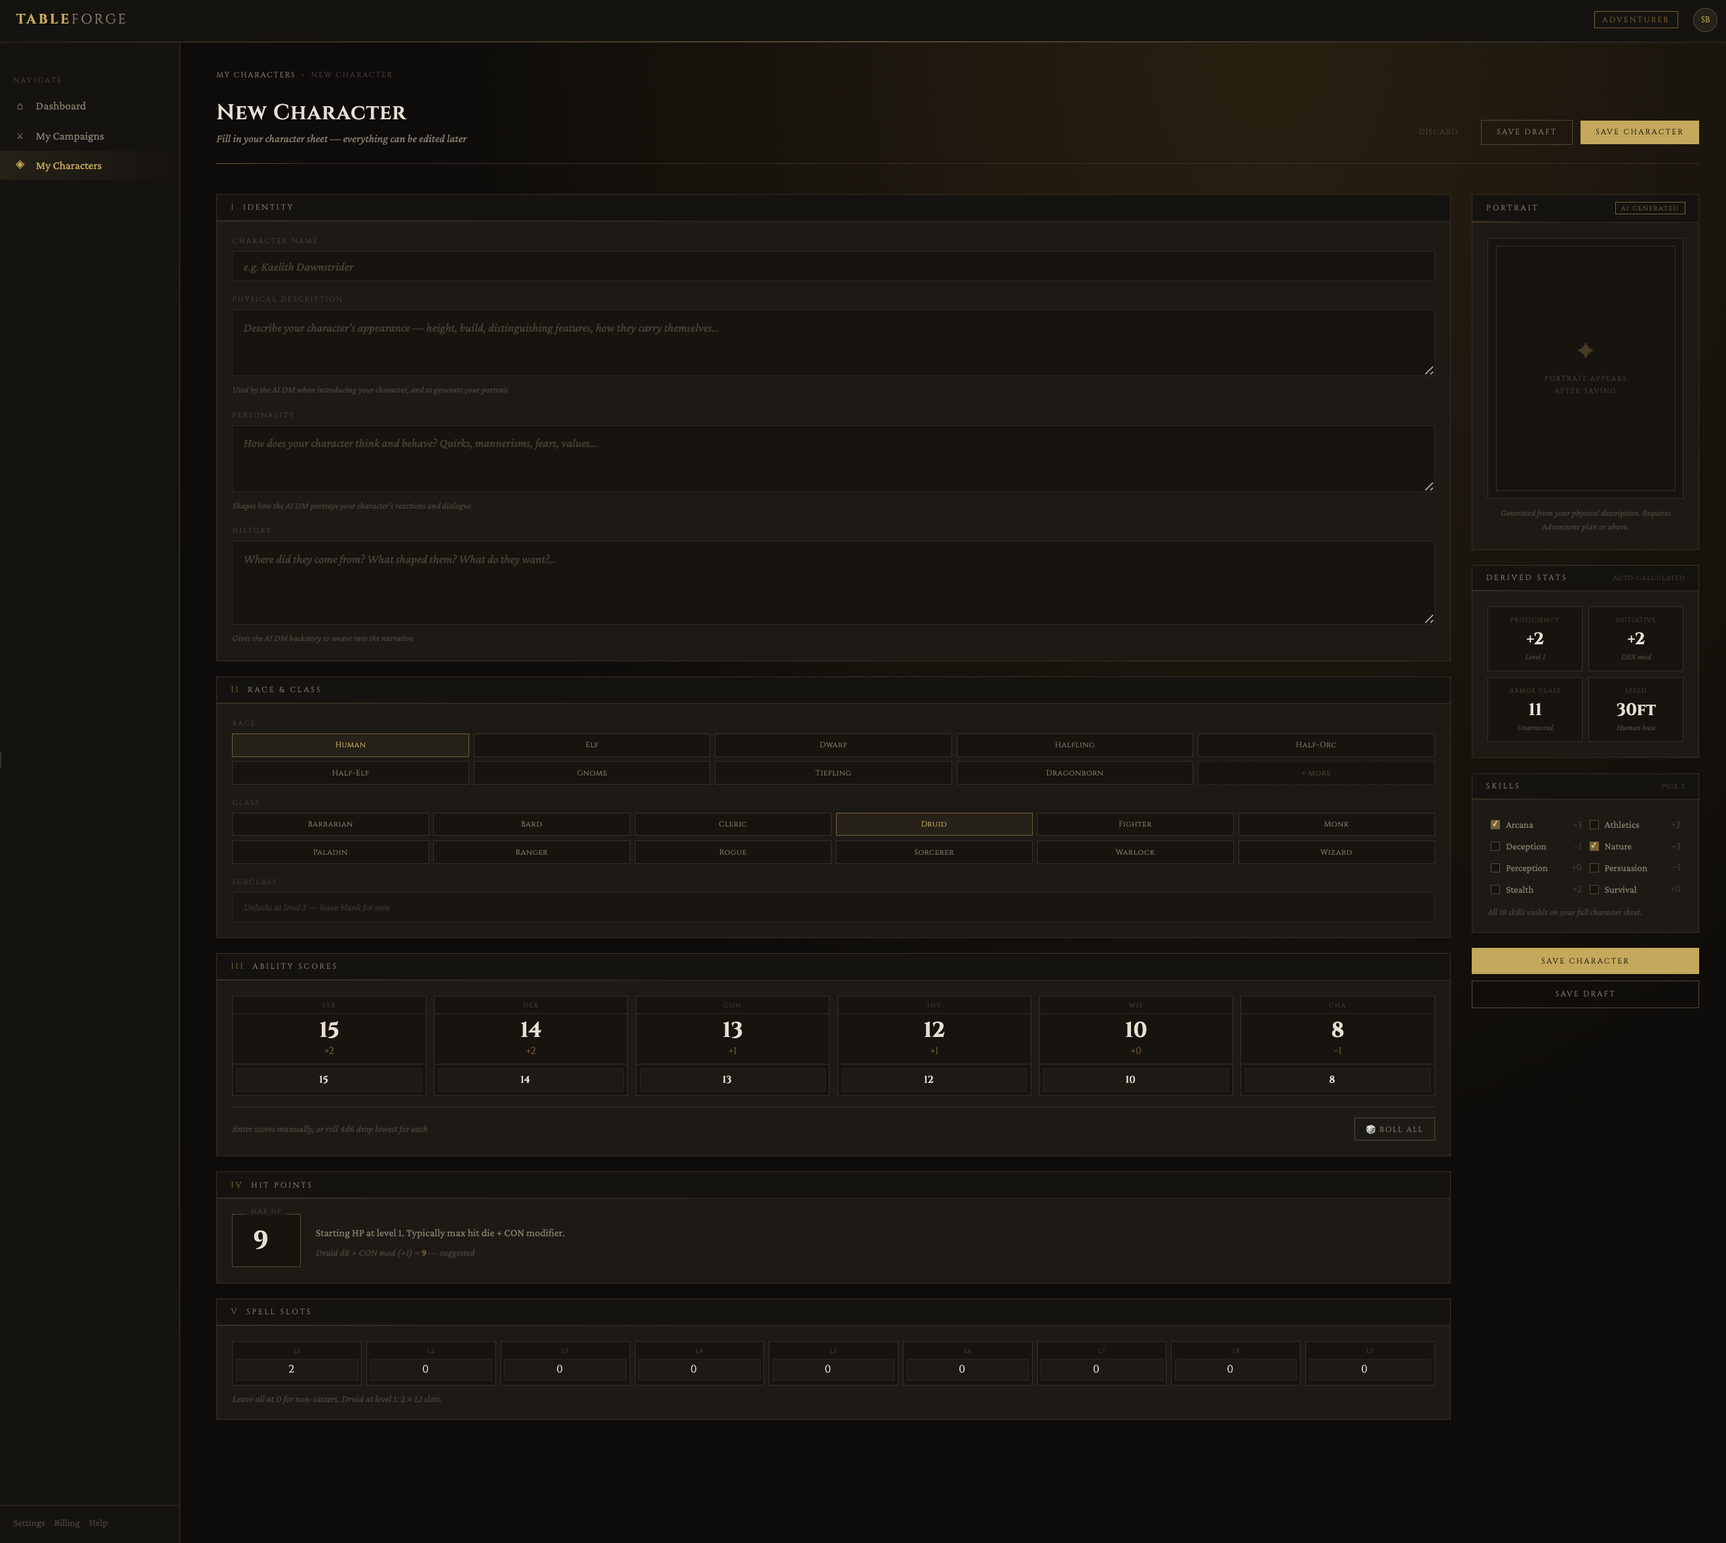Screen dimensions: 1726x1543
Task: Click the dice icon on Roll All
Action: click(1370, 1129)
